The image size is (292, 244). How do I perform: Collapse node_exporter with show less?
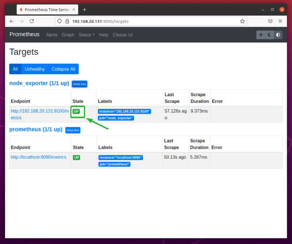point(79,84)
